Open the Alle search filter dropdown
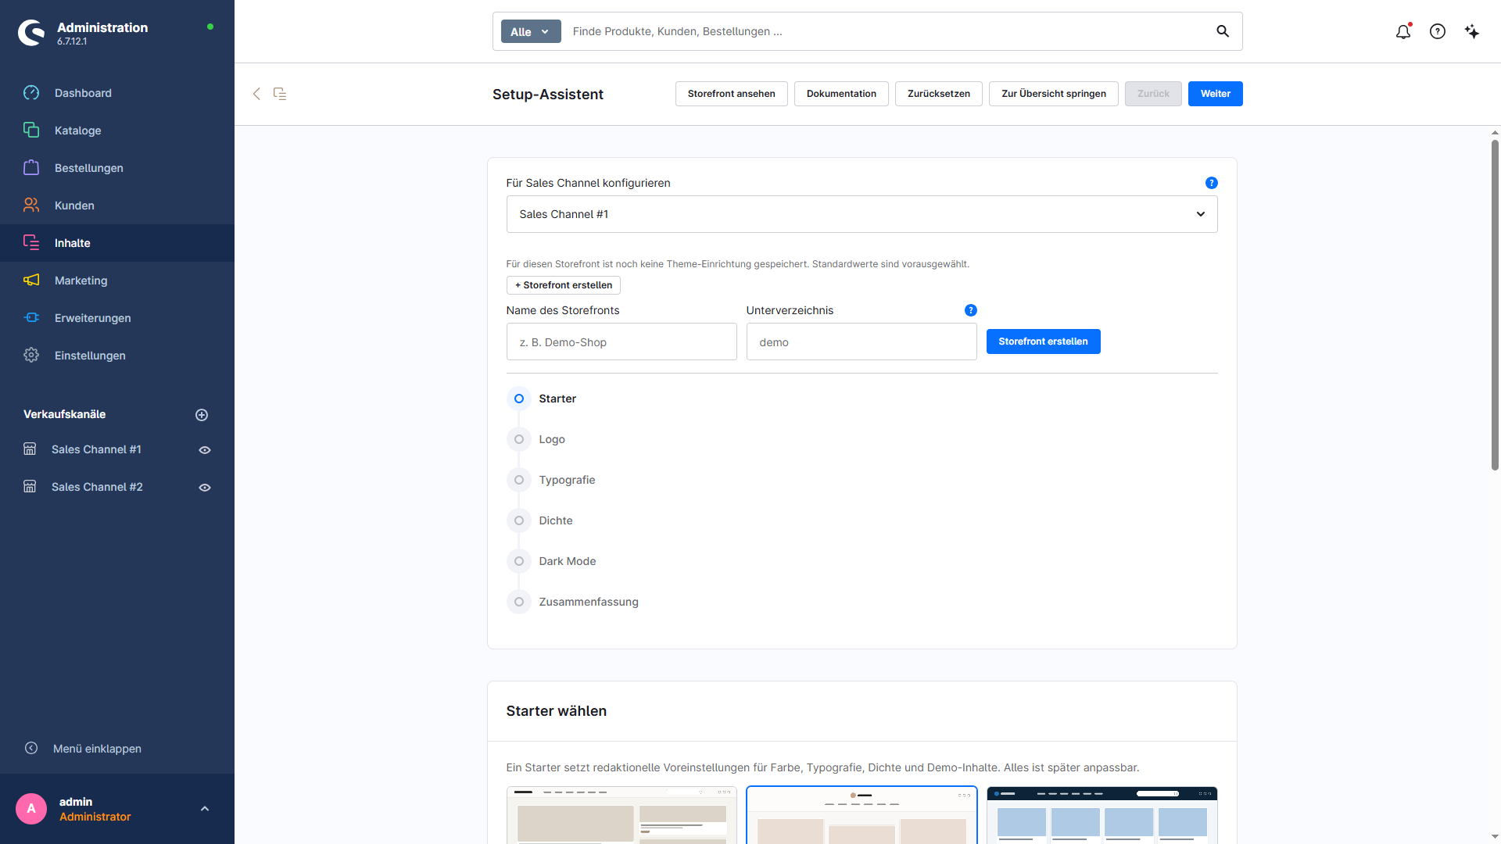Screen dimensions: 1501x844 pyautogui.click(x=531, y=31)
